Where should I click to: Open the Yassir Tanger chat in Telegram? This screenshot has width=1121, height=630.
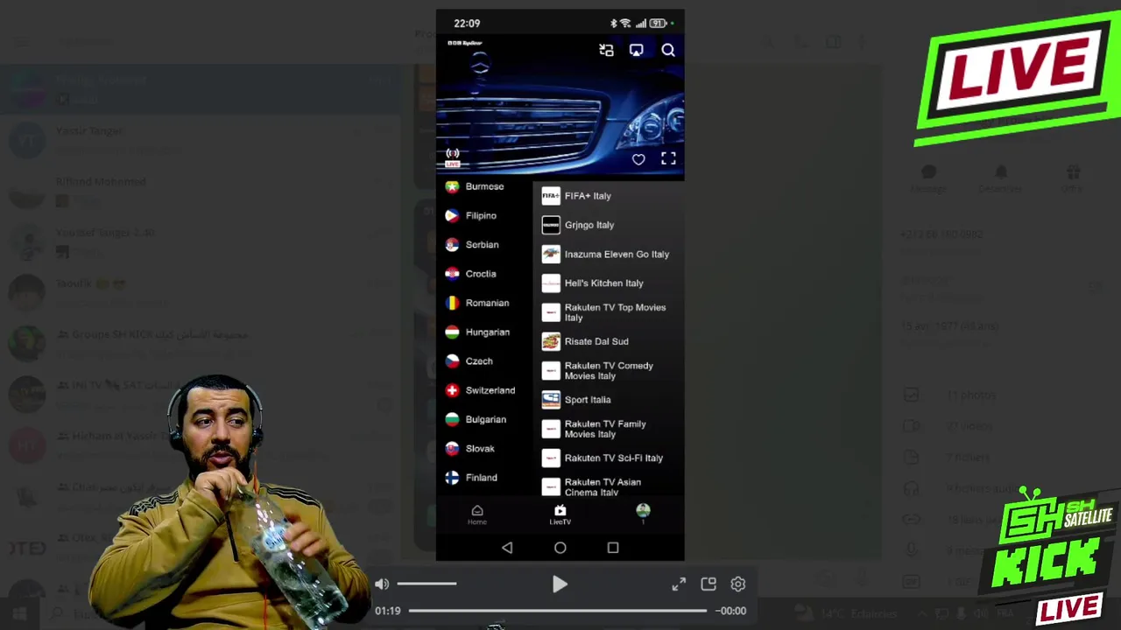pyautogui.click(x=201, y=140)
